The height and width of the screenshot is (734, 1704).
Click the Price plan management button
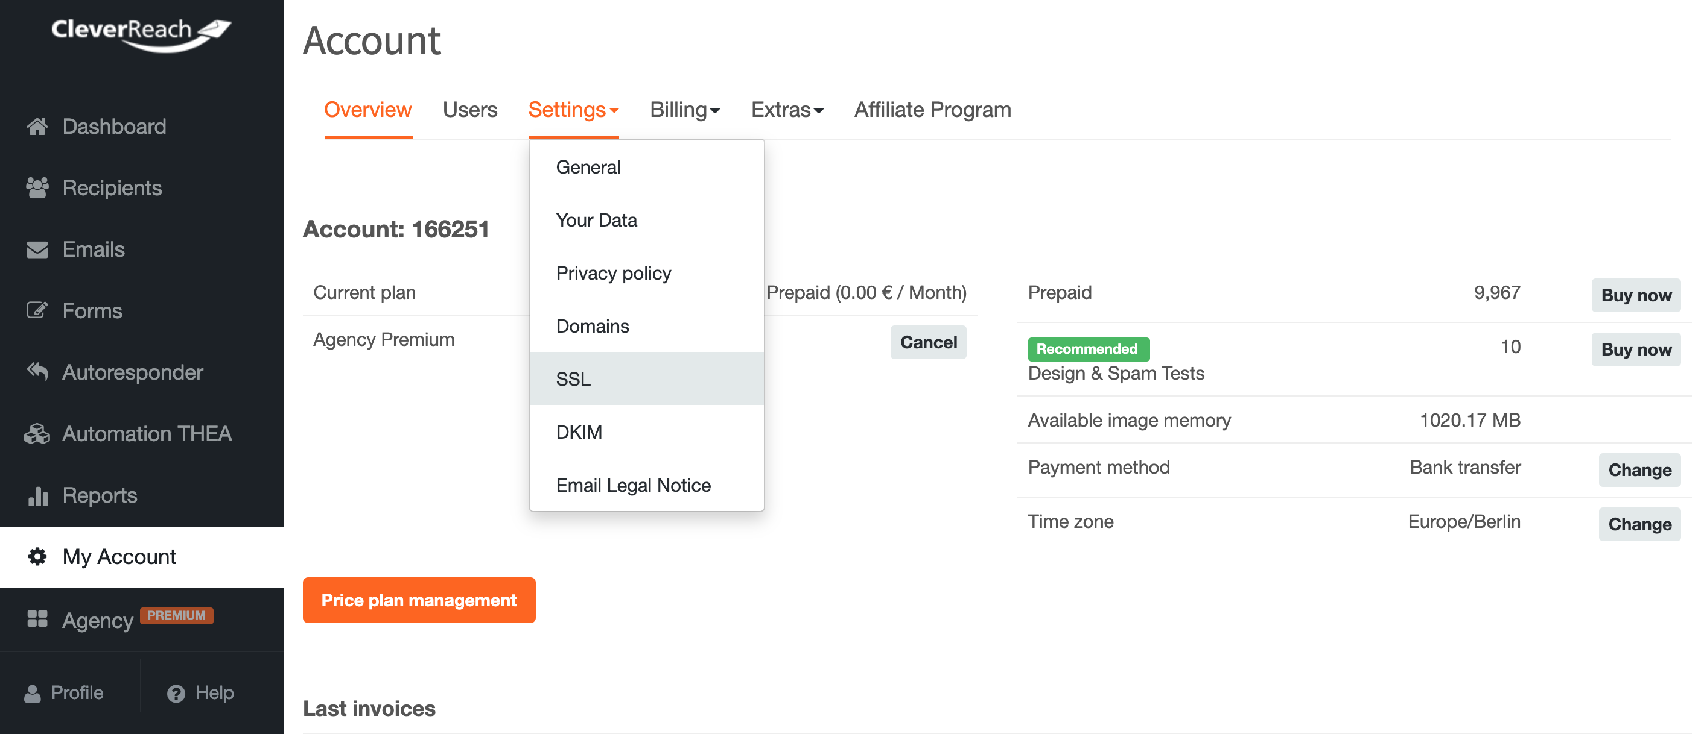419,600
